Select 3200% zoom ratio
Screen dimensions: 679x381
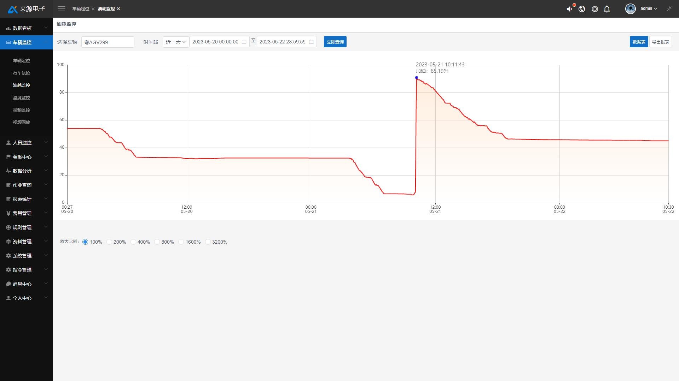point(208,242)
